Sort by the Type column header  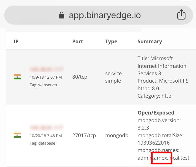point(111,42)
